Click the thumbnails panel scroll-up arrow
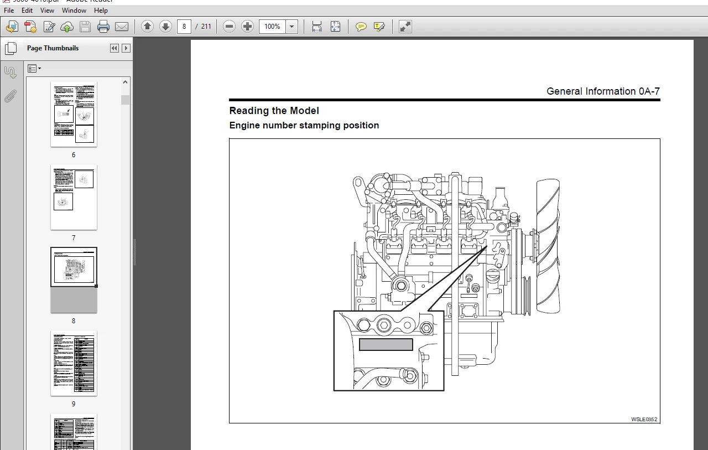 [126, 82]
